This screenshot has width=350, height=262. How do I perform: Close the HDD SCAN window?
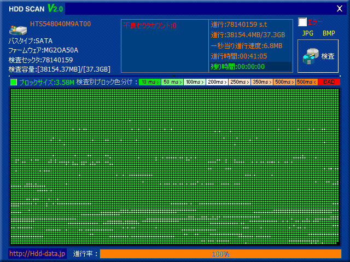pos(340,9)
